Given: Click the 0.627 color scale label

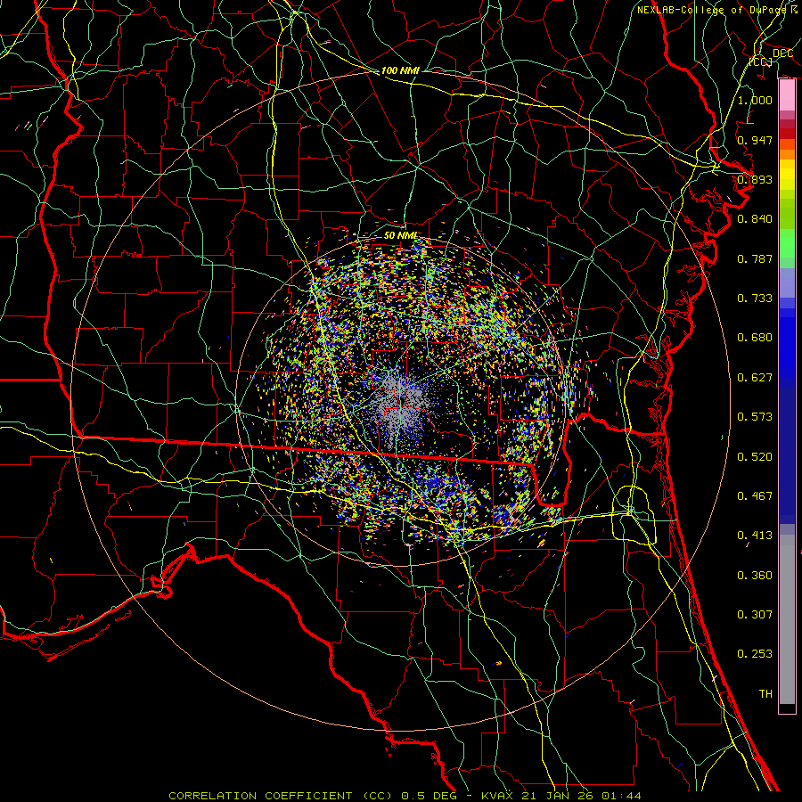Looking at the screenshot, I should tap(755, 377).
